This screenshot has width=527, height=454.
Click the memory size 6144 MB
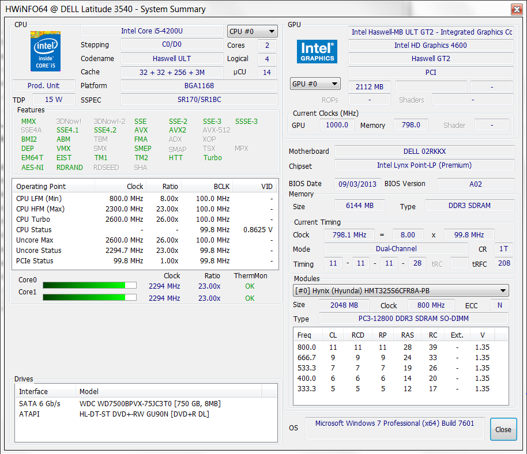click(360, 206)
